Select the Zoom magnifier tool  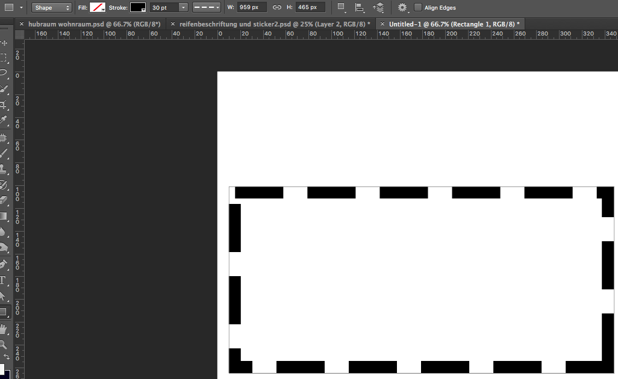pos(4,344)
